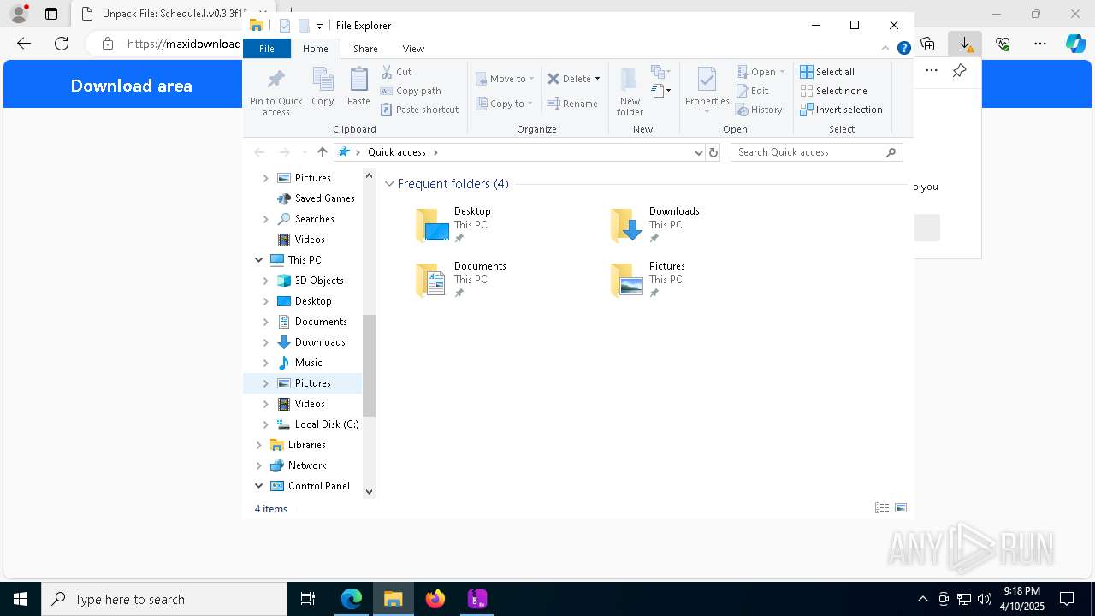The width and height of the screenshot is (1095, 616).
Task: Open Copilot icon in Edge
Action: (1075, 44)
